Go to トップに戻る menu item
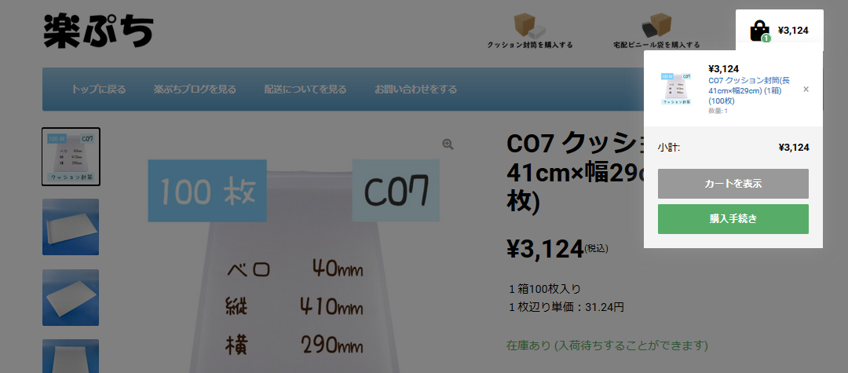 tap(98, 90)
